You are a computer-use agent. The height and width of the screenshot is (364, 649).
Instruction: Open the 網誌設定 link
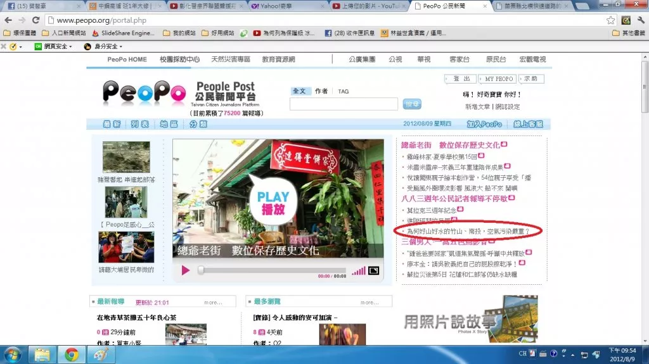[508, 107]
